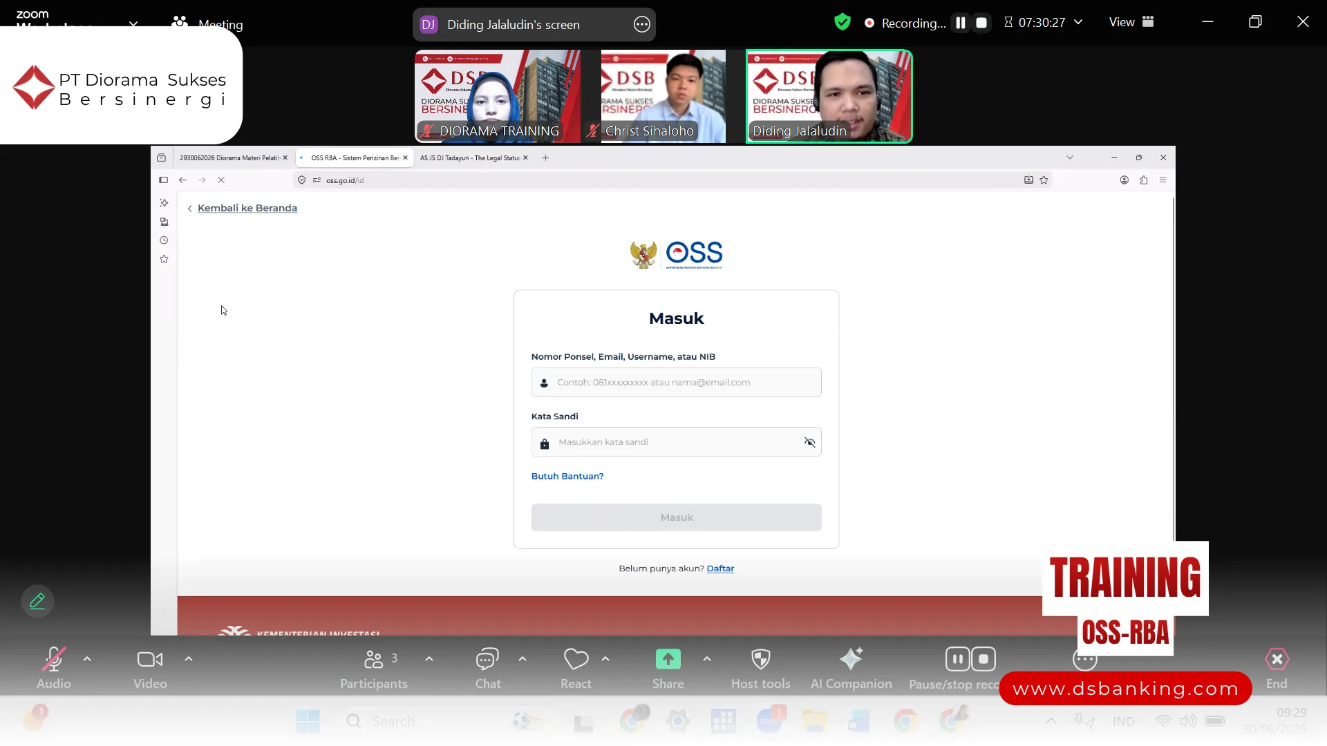Open browser extensions icon

1144,180
